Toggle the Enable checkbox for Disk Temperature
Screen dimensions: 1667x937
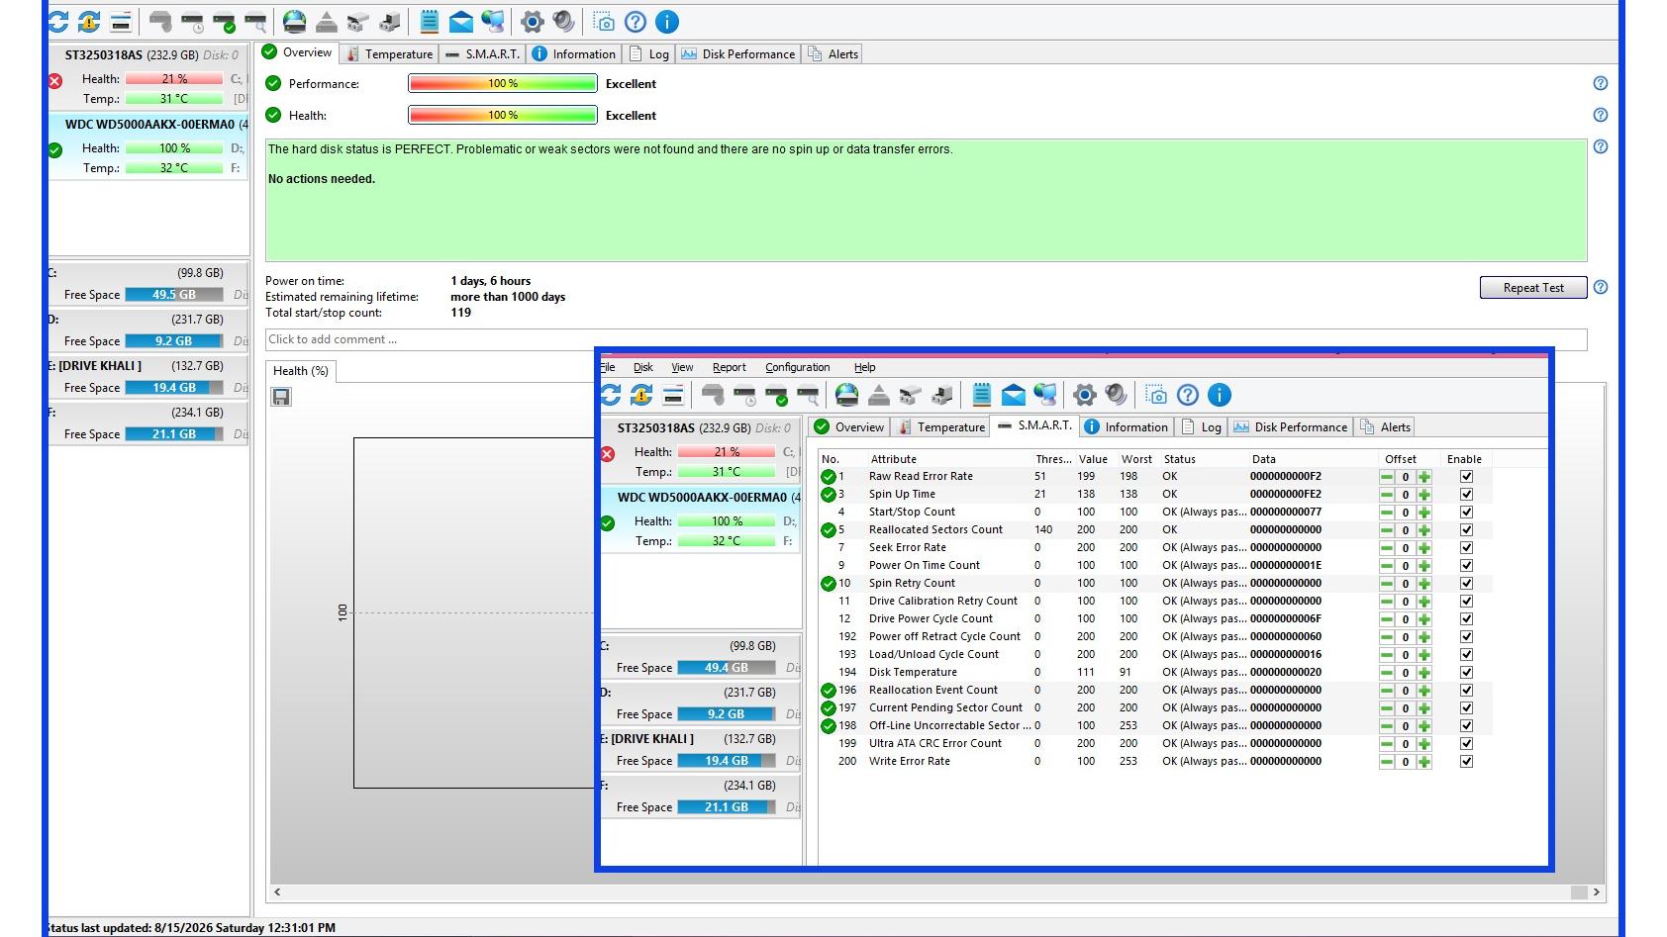point(1466,672)
